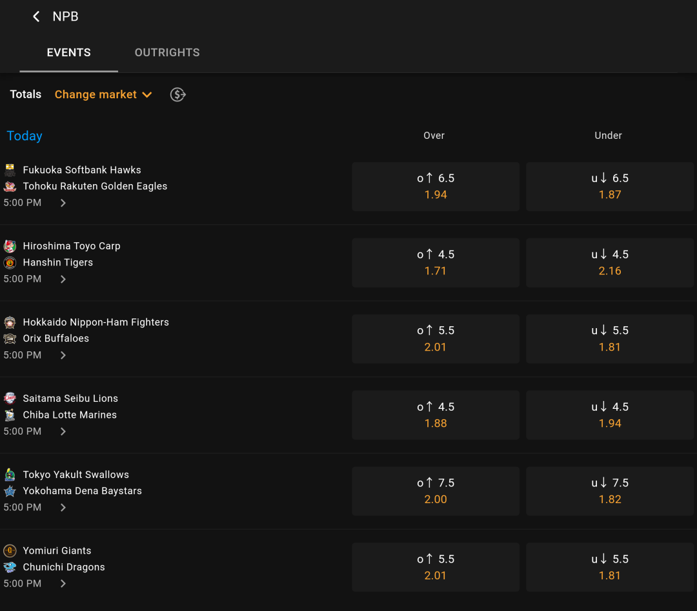Image resolution: width=697 pixels, height=611 pixels.
Task: Open Hokkaido Nippon-Ham Fighters team name
Action: tap(96, 322)
